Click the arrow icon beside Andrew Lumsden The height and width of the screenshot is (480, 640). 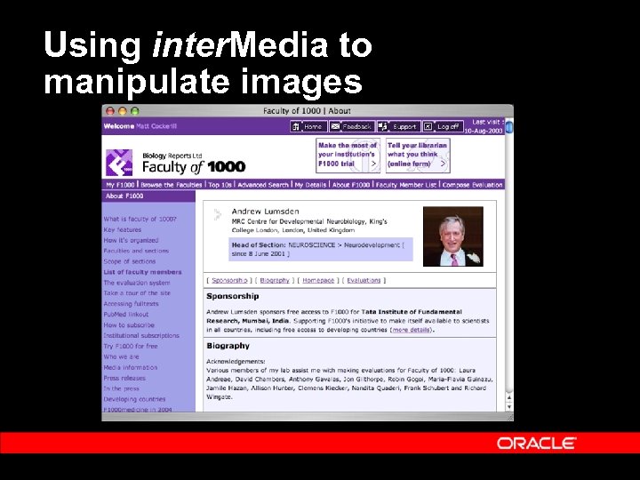pos(218,214)
